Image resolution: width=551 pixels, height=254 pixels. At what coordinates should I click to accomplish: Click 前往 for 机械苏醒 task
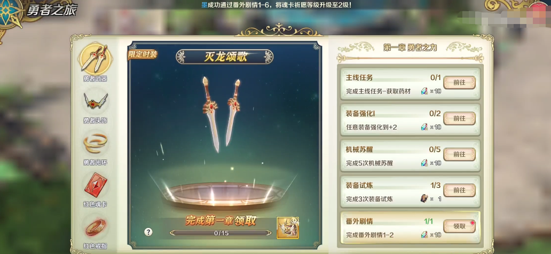(x=459, y=154)
